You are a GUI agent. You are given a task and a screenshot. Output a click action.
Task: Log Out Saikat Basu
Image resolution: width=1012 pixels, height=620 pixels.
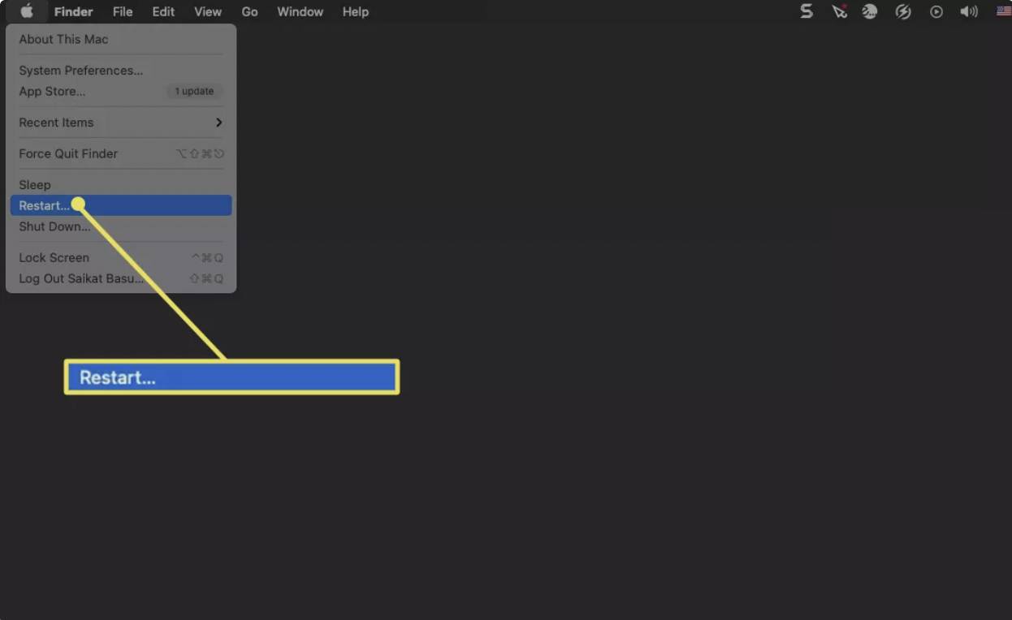[x=80, y=278]
